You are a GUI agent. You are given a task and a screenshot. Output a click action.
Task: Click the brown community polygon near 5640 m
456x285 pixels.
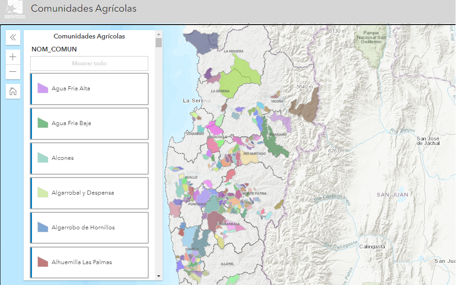click(306, 106)
